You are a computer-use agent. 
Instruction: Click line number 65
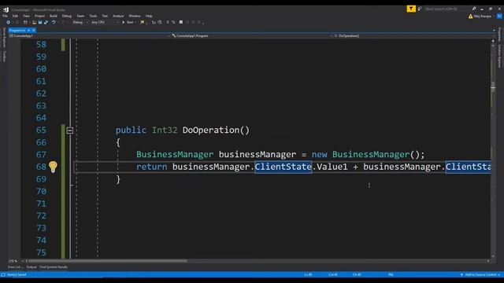point(41,130)
